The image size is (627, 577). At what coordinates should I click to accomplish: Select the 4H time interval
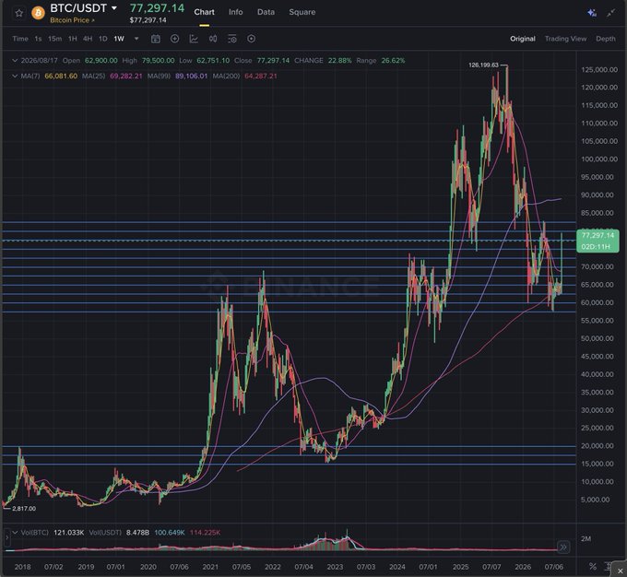(88, 39)
